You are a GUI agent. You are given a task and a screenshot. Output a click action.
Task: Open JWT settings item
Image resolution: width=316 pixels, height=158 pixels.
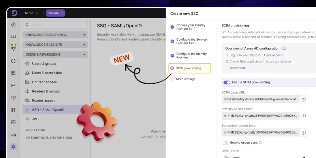36,119
